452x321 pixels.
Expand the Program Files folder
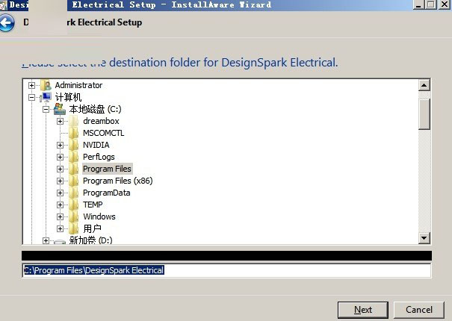pos(60,169)
